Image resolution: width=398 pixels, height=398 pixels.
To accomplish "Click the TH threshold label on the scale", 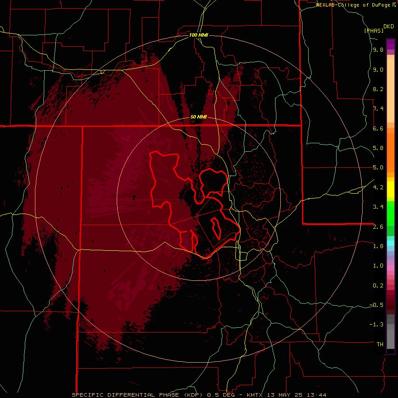I will pyautogui.click(x=380, y=344).
